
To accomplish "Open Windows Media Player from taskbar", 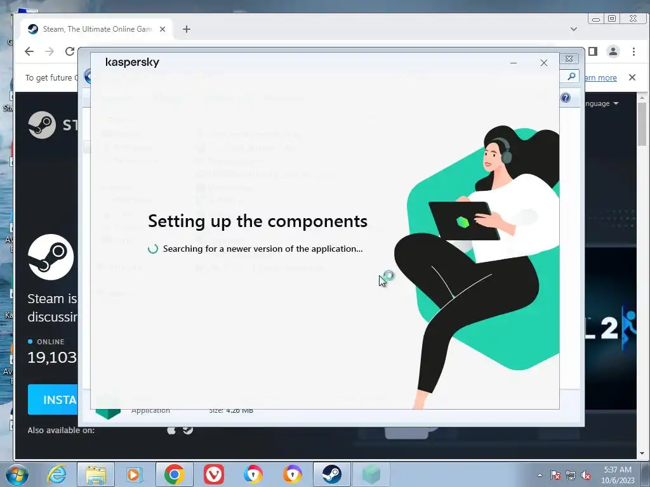I will (135, 474).
